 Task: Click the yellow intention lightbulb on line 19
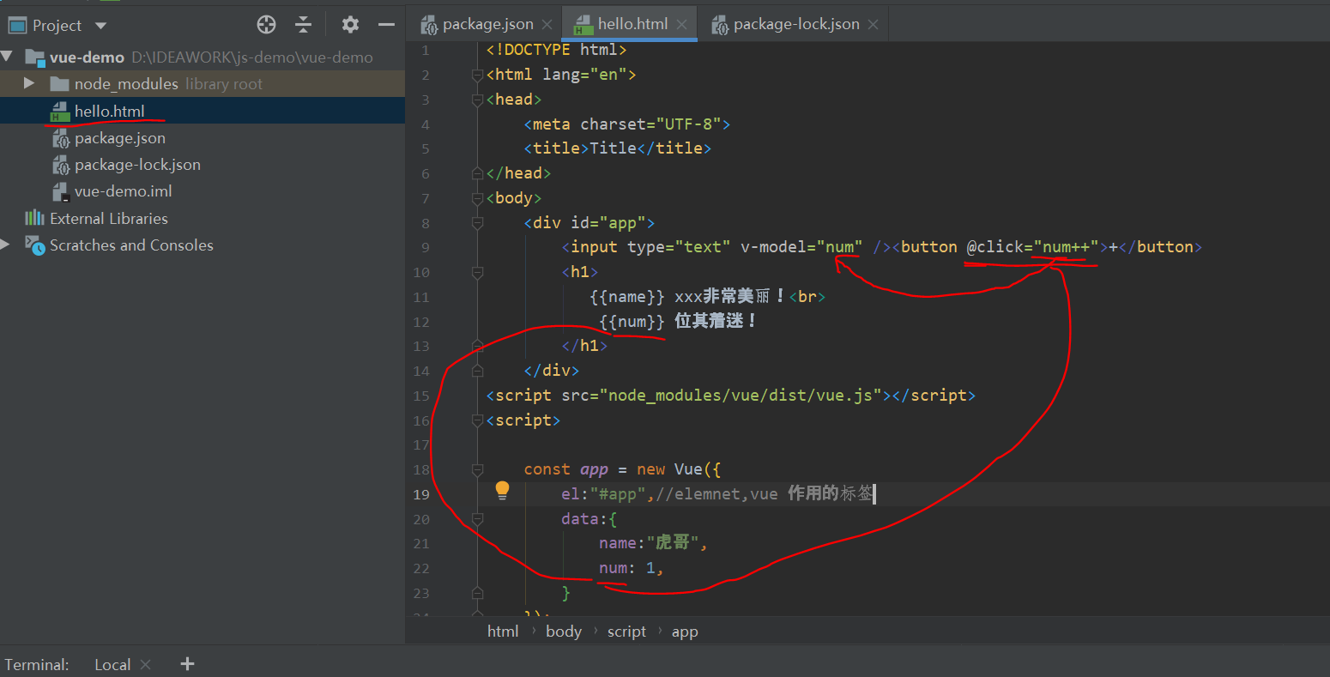[502, 490]
